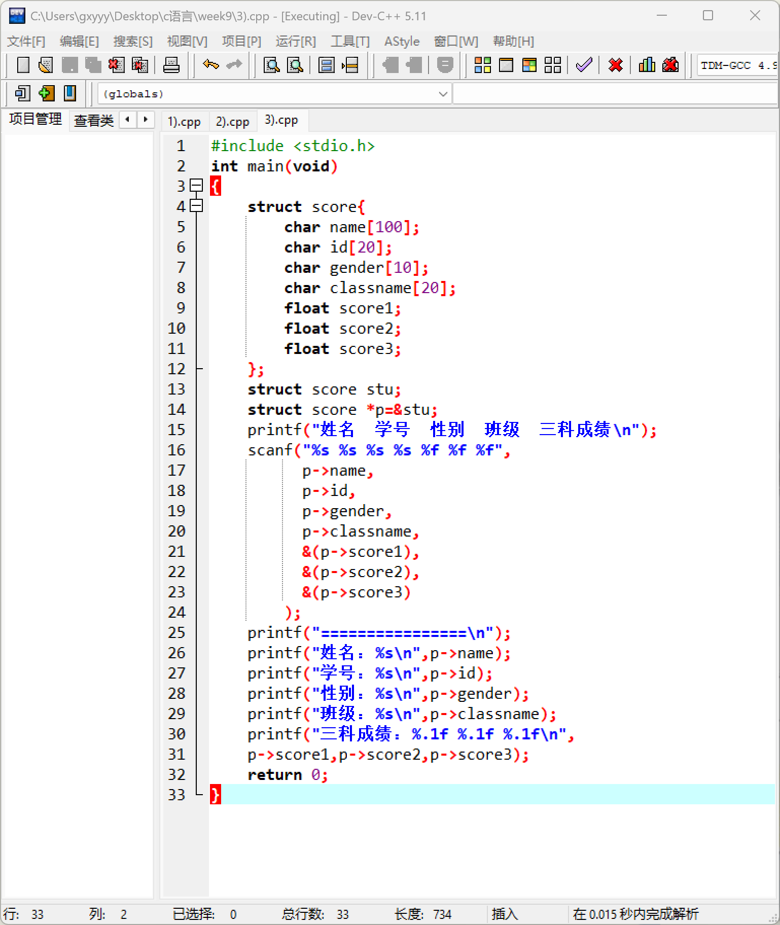Switch to the 查看类 sidebar tab
Image resolution: width=780 pixels, height=925 pixels.
pos(93,120)
